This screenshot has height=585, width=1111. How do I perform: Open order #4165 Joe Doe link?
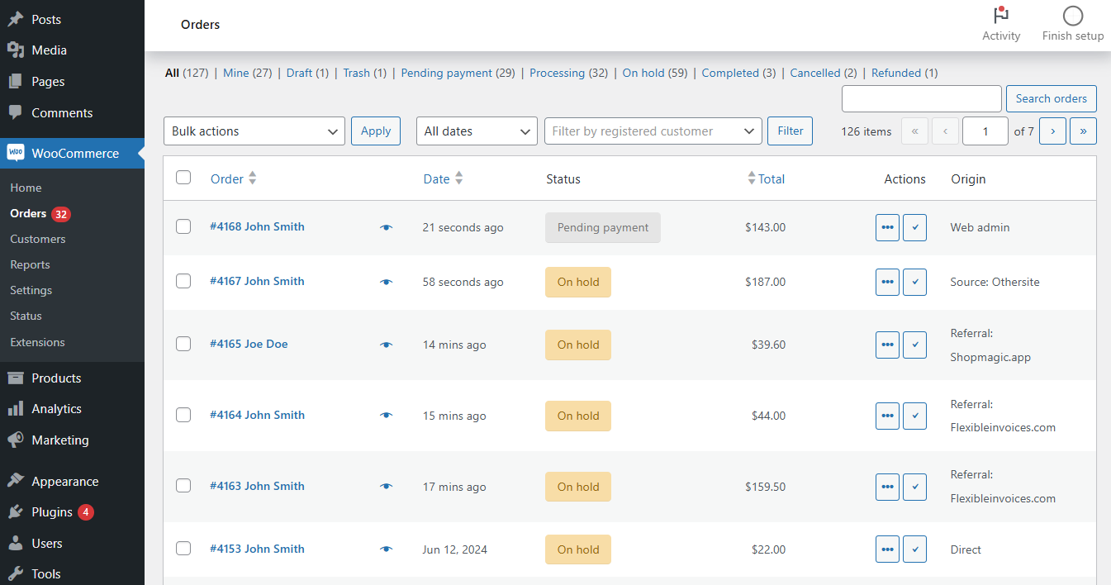coord(249,344)
